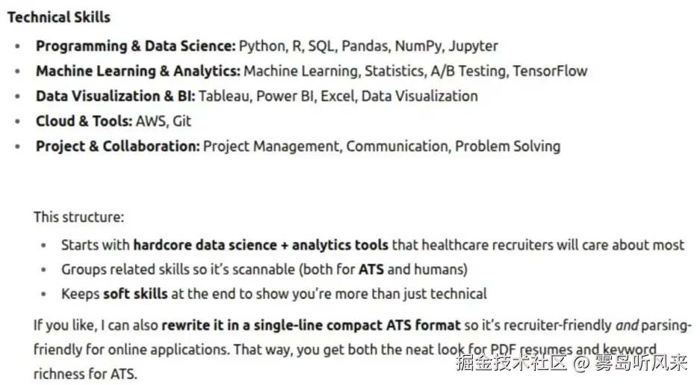Image resolution: width=700 pixels, height=385 pixels.
Task: Click the "AWS, Git" text
Action: pos(164,121)
